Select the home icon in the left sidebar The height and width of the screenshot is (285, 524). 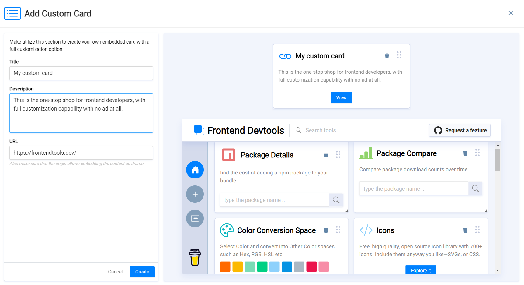[195, 170]
